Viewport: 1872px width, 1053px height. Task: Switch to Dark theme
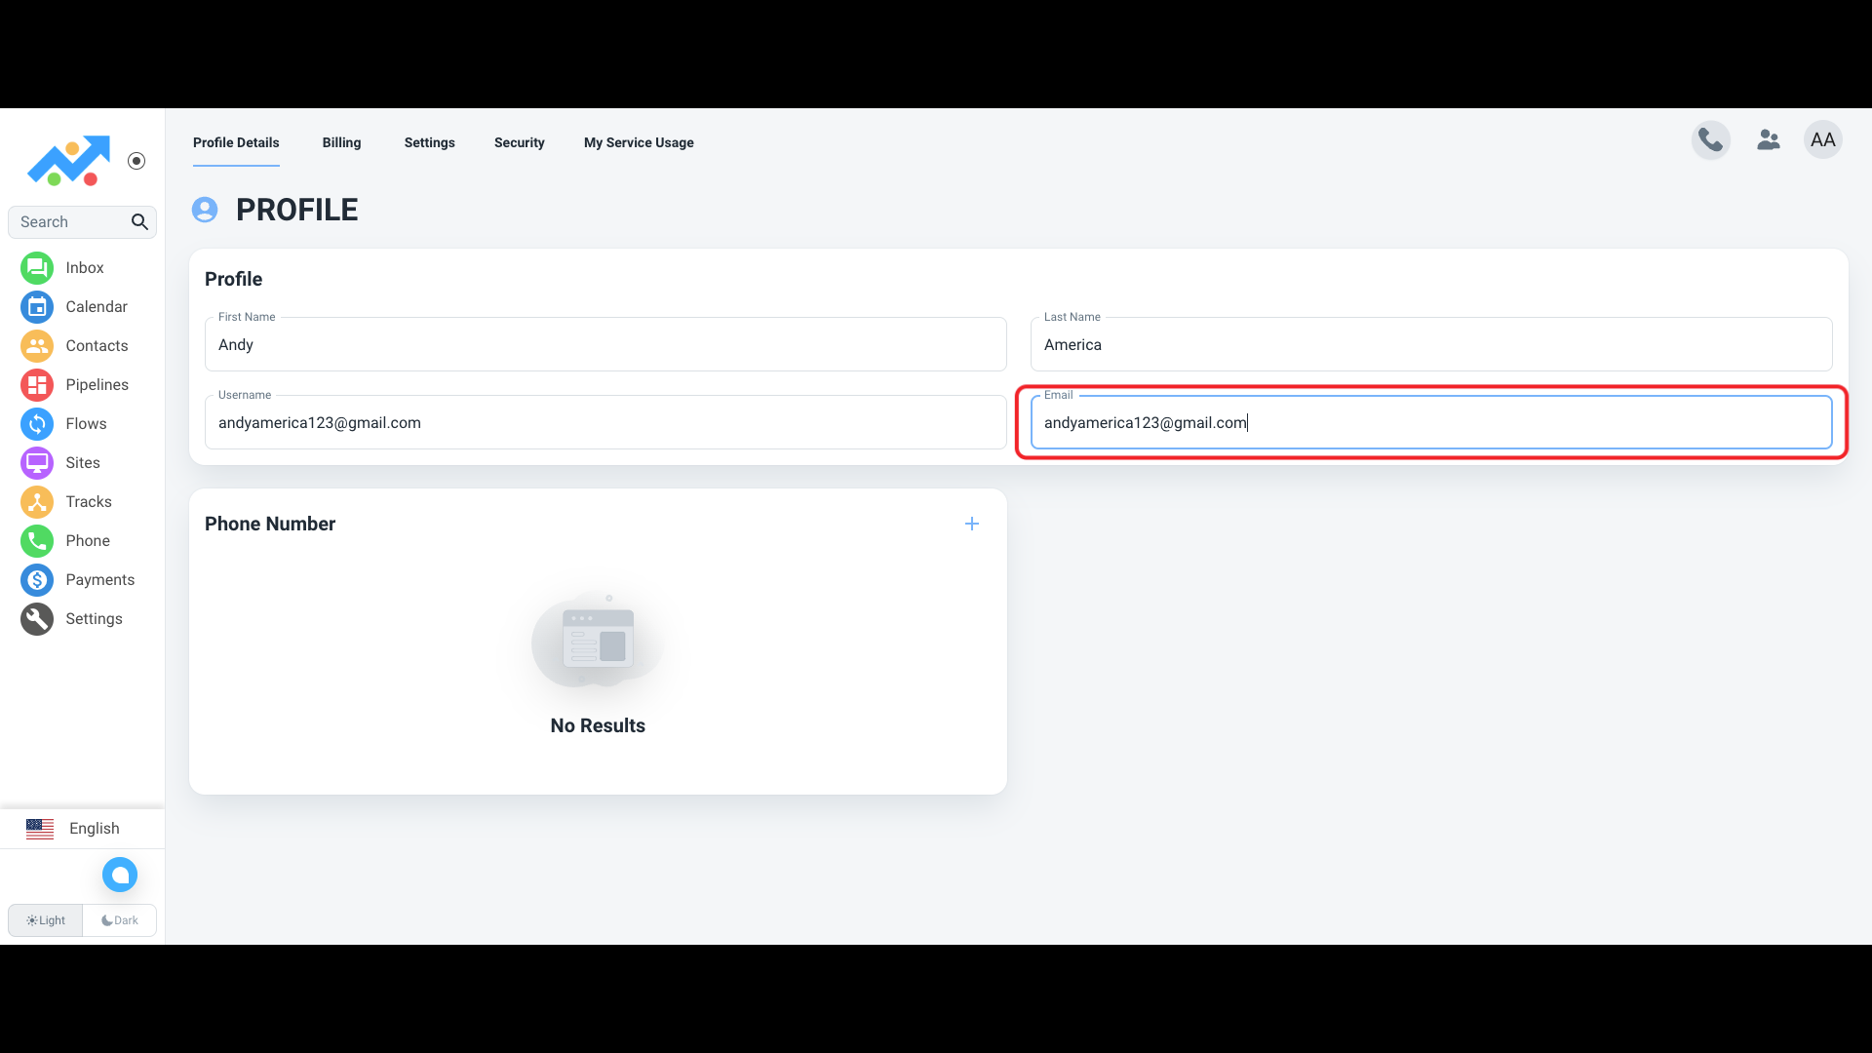(120, 920)
